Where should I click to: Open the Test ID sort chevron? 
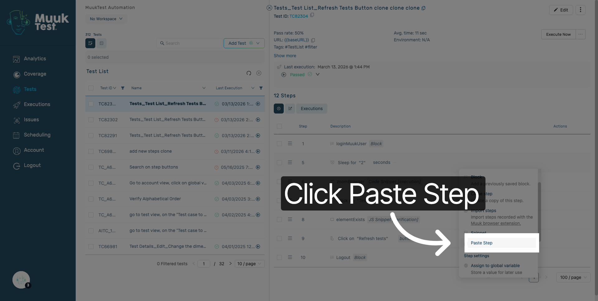tap(115, 88)
